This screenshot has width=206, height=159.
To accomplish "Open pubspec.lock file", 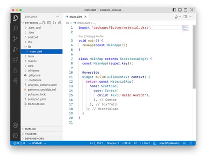I will (42, 94).
